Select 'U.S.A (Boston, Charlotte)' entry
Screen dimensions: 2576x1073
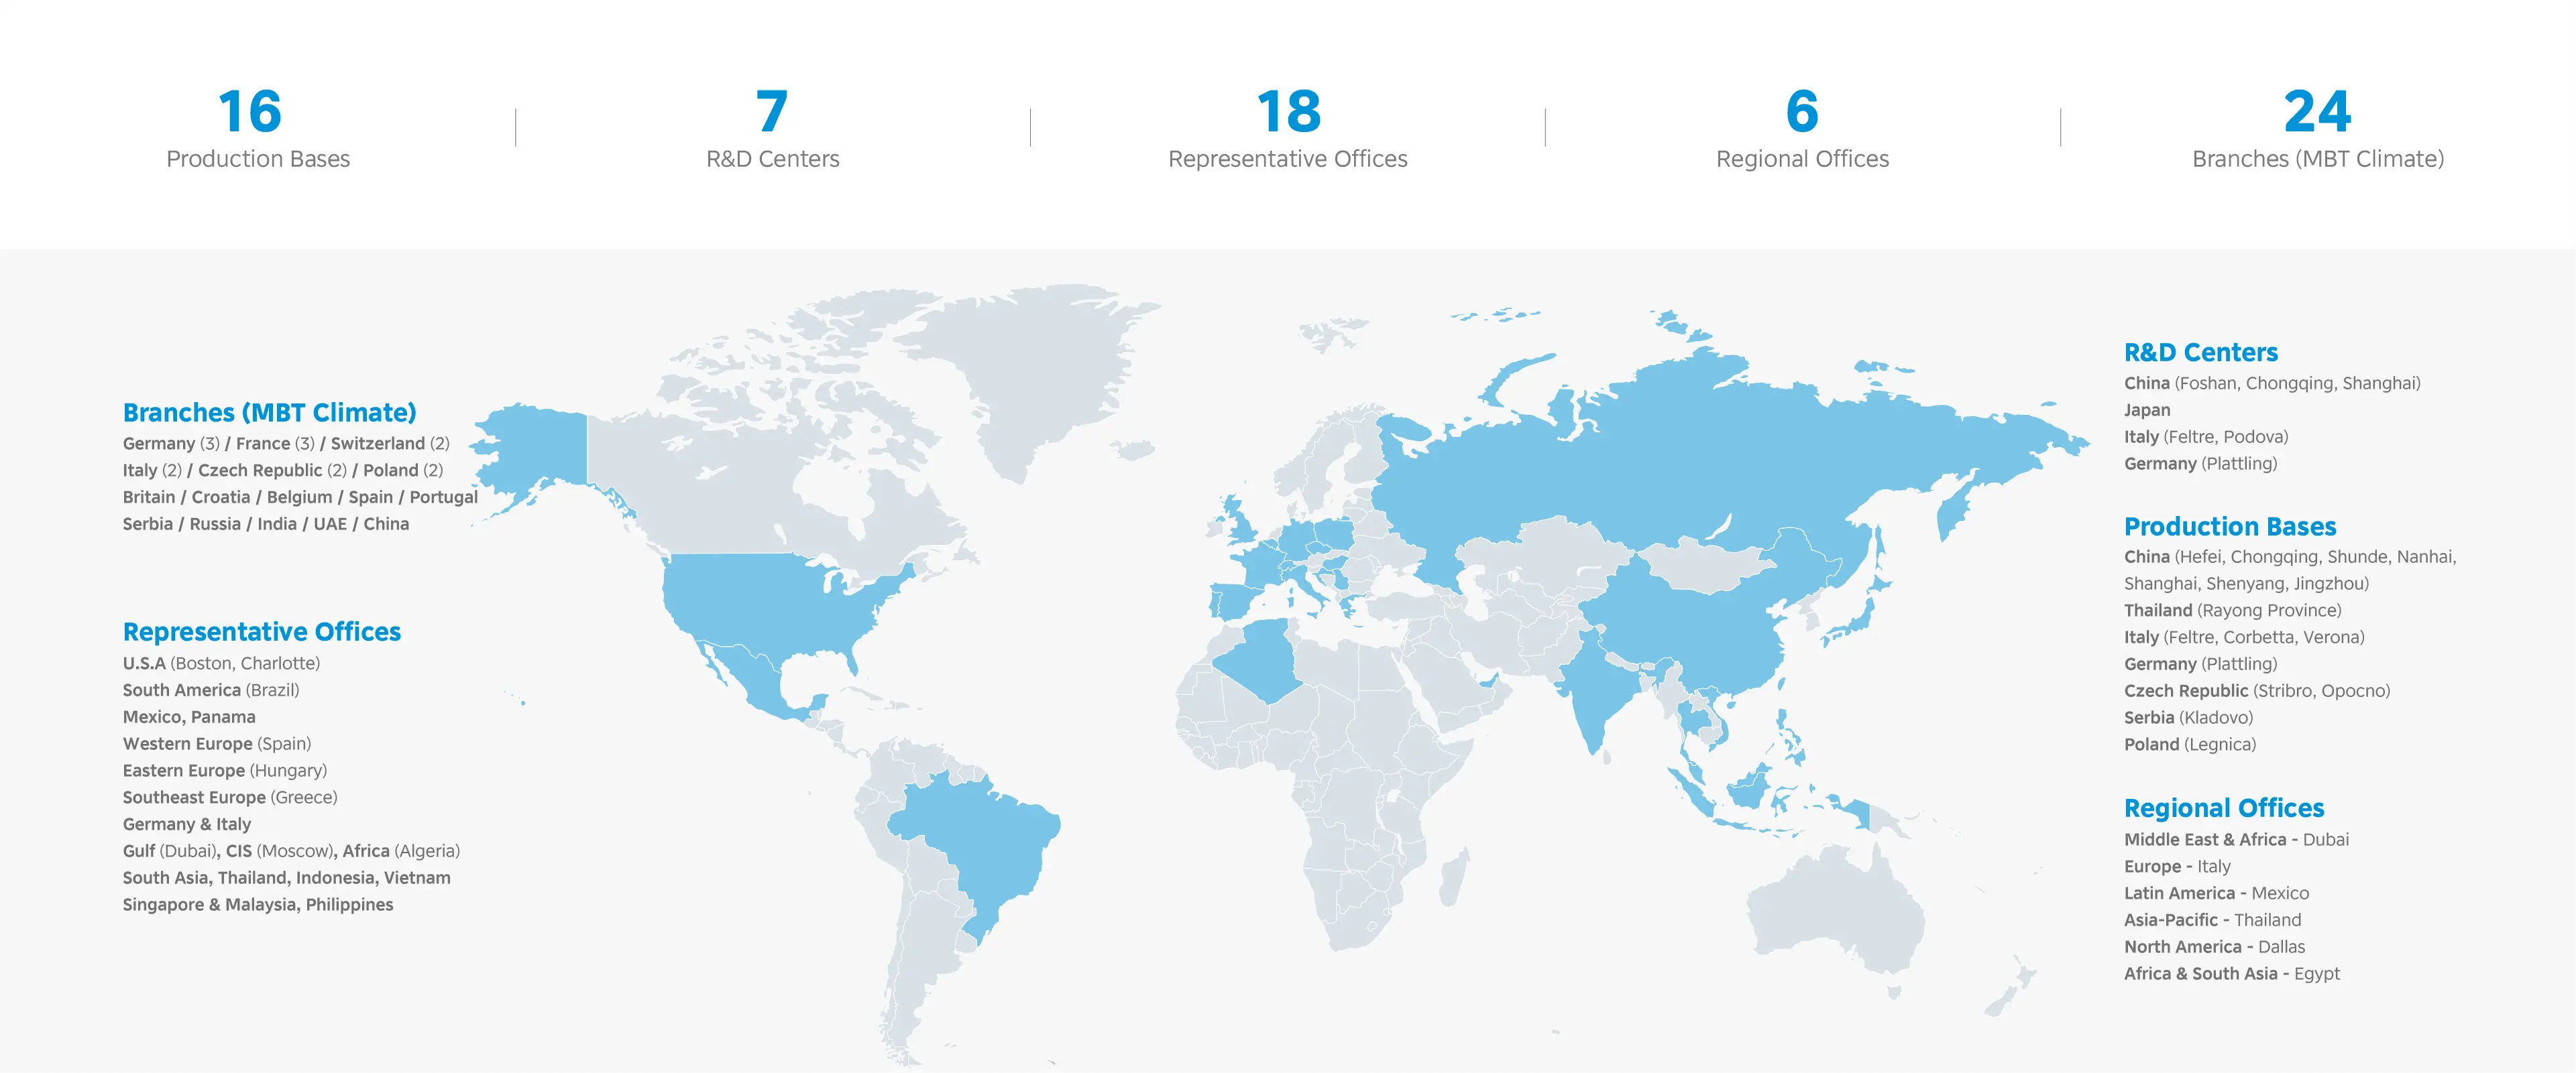pyautogui.click(x=221, y=664)
